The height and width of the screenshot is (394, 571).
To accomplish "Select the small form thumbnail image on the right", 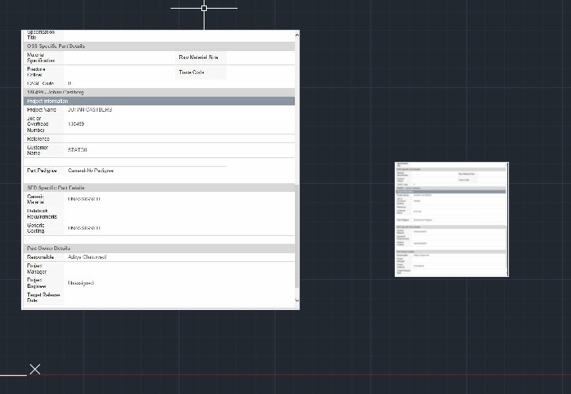I will (451, 219).
